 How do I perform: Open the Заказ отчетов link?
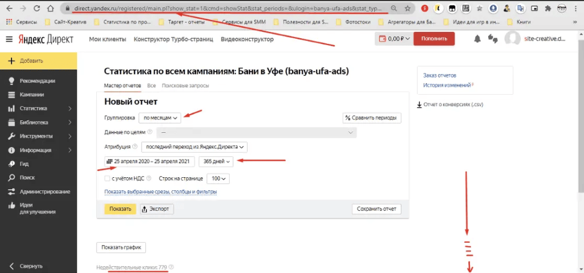click(440, 75)
